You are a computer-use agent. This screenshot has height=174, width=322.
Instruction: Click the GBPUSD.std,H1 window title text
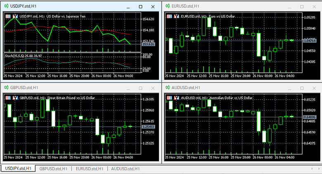[24, 88]
